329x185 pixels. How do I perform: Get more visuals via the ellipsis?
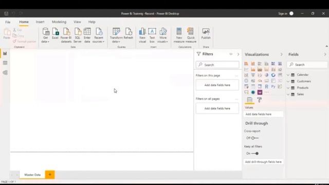tap(266, 92)
